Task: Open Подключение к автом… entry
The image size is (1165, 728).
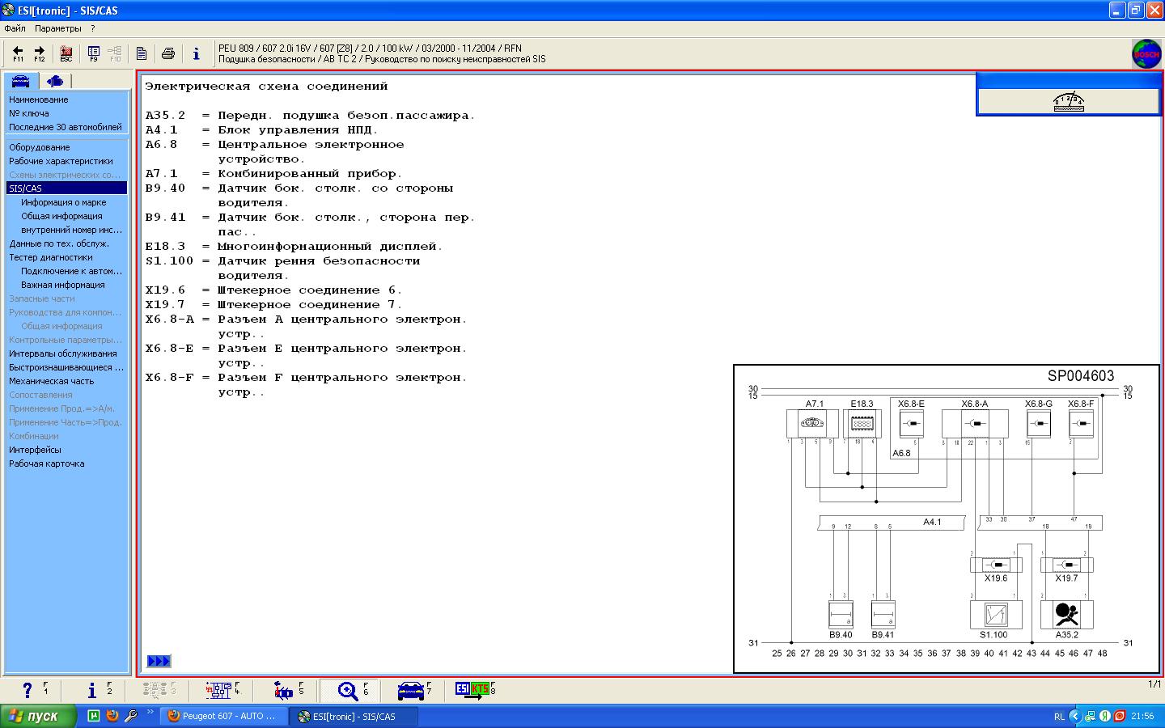Action: [72, 271]
